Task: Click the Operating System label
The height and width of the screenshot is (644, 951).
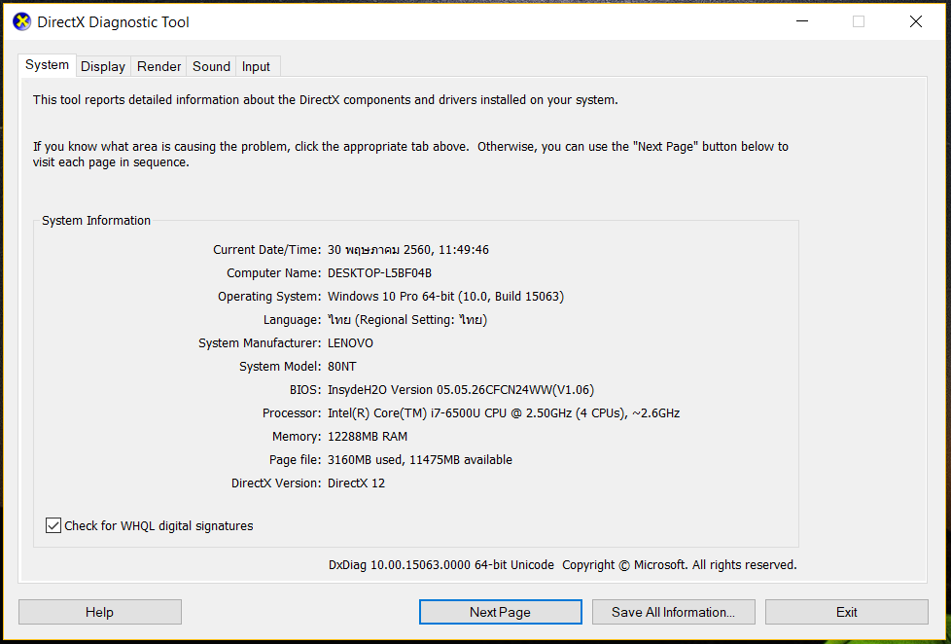Action: (x=268, y=296)
